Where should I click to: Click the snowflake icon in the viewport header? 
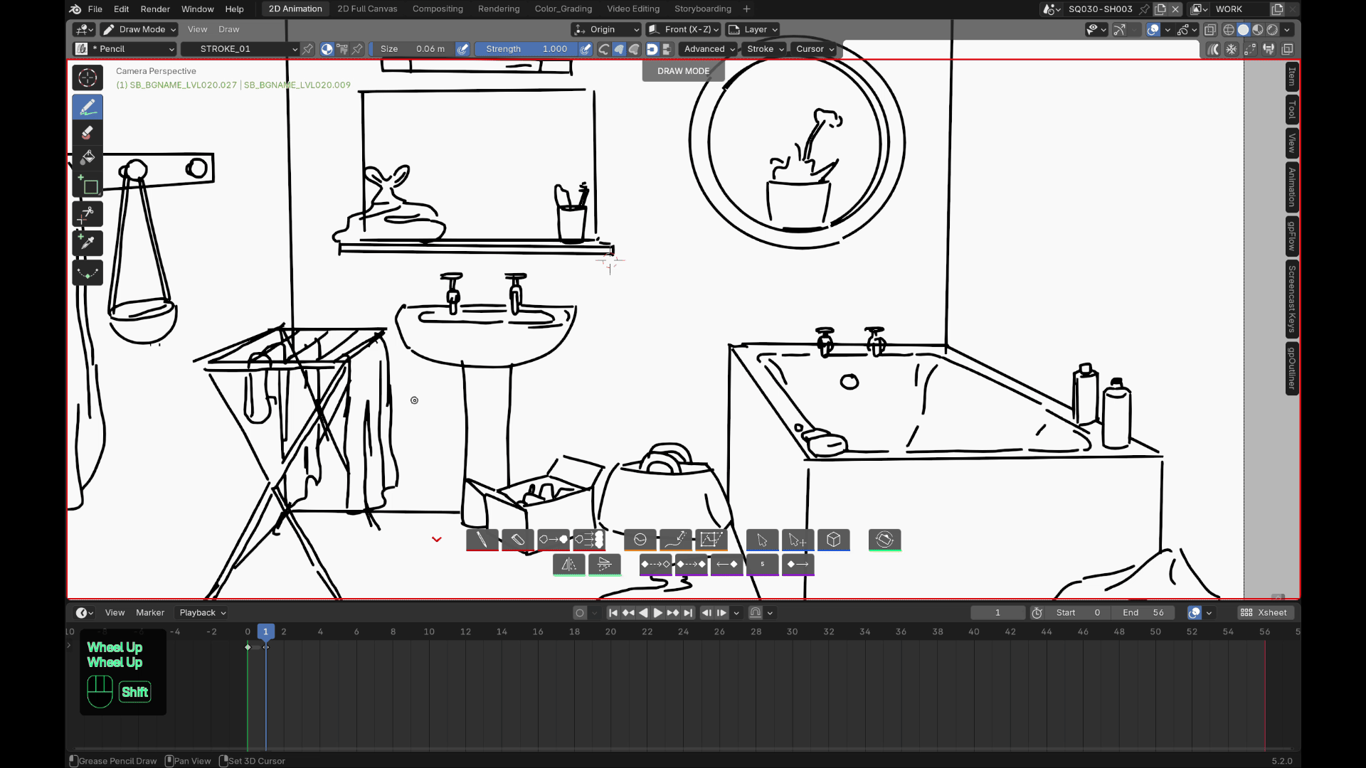[x=1232, y=49]
